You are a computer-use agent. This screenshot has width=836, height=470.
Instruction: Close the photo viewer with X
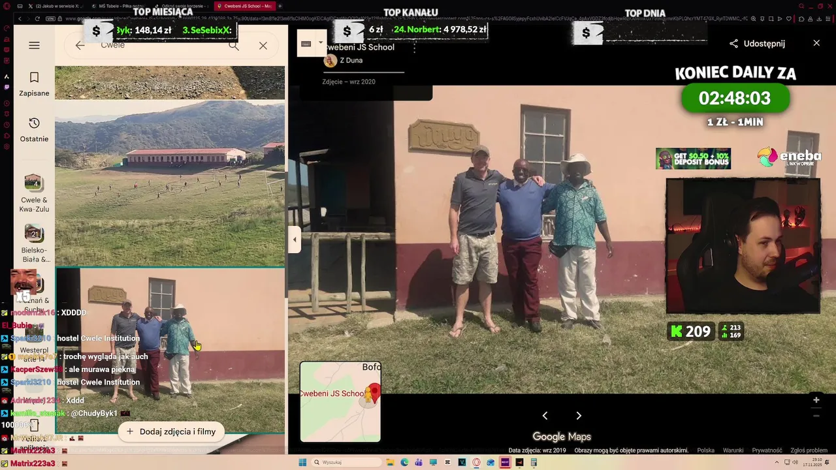coord(816,43)
